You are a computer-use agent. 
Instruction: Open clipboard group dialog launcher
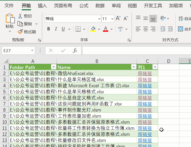pos(40,40)
